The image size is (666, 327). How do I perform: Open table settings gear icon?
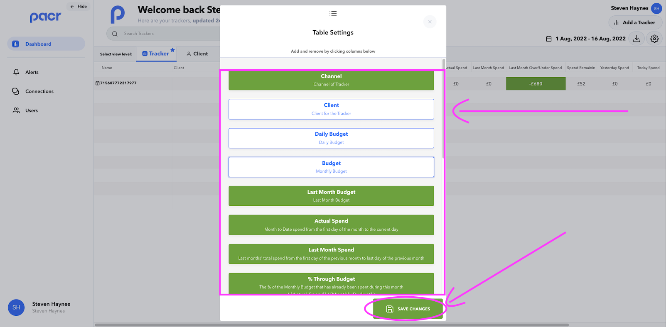click(654, 39)
